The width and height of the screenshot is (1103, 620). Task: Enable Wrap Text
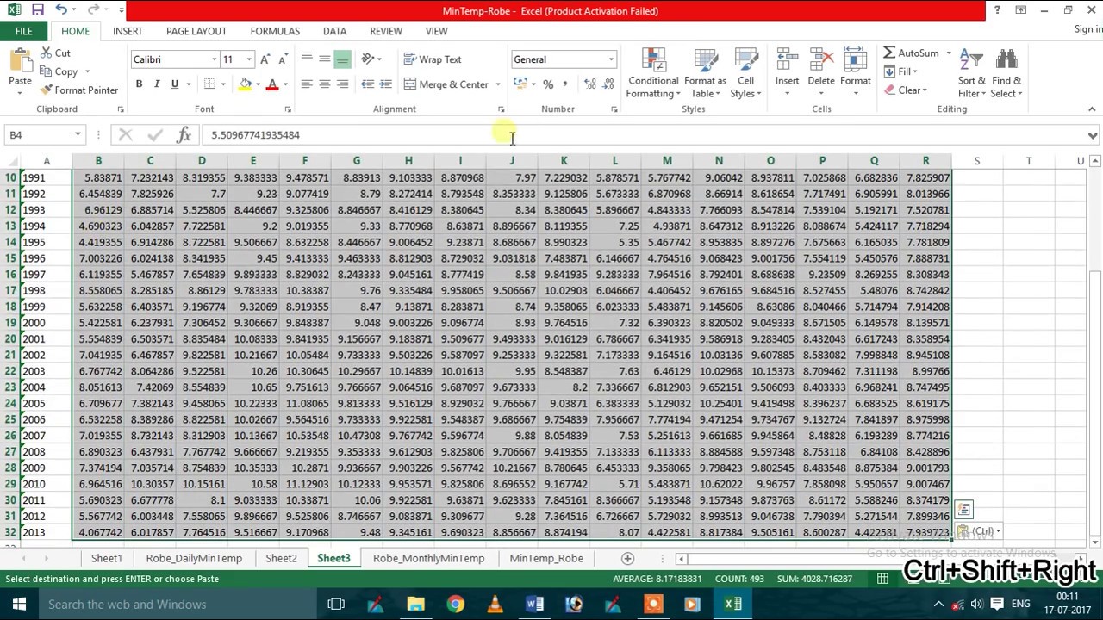coord(433,59)
